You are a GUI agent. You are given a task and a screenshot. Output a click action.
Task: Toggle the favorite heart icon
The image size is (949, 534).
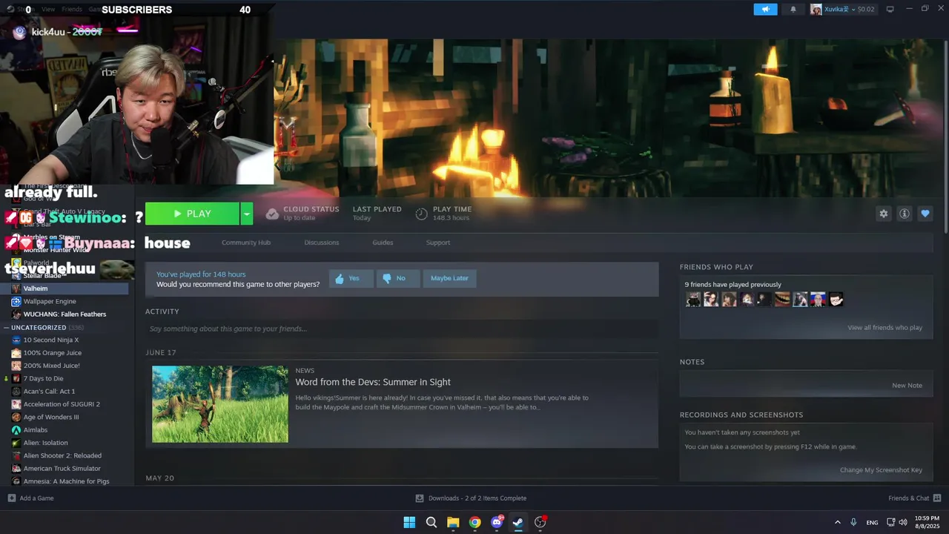coord(925,214)
